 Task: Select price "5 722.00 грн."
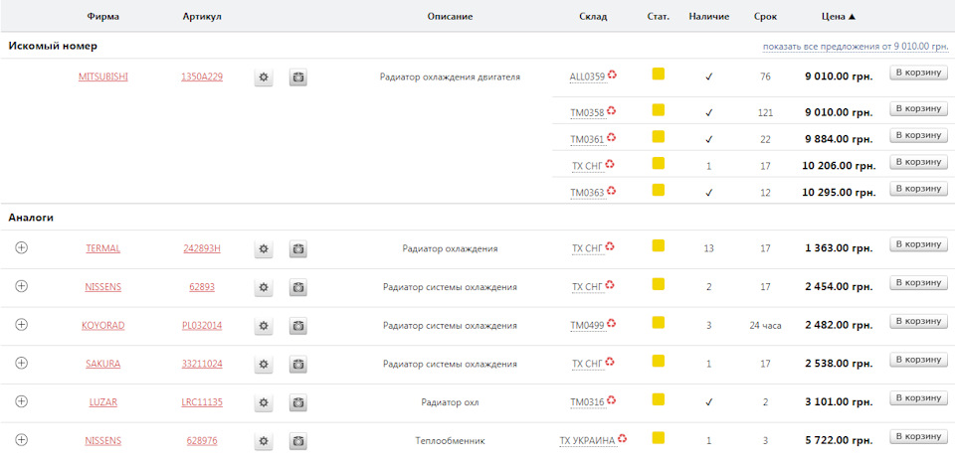pyautogui.click(x=839, y=441)
